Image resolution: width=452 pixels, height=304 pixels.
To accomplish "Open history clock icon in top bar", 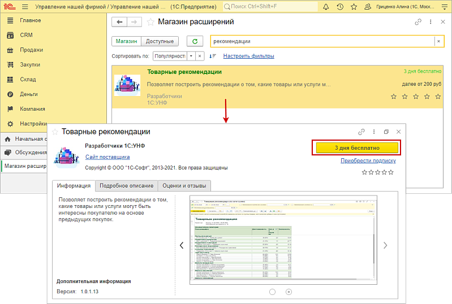I will click(x=340, y=7).
